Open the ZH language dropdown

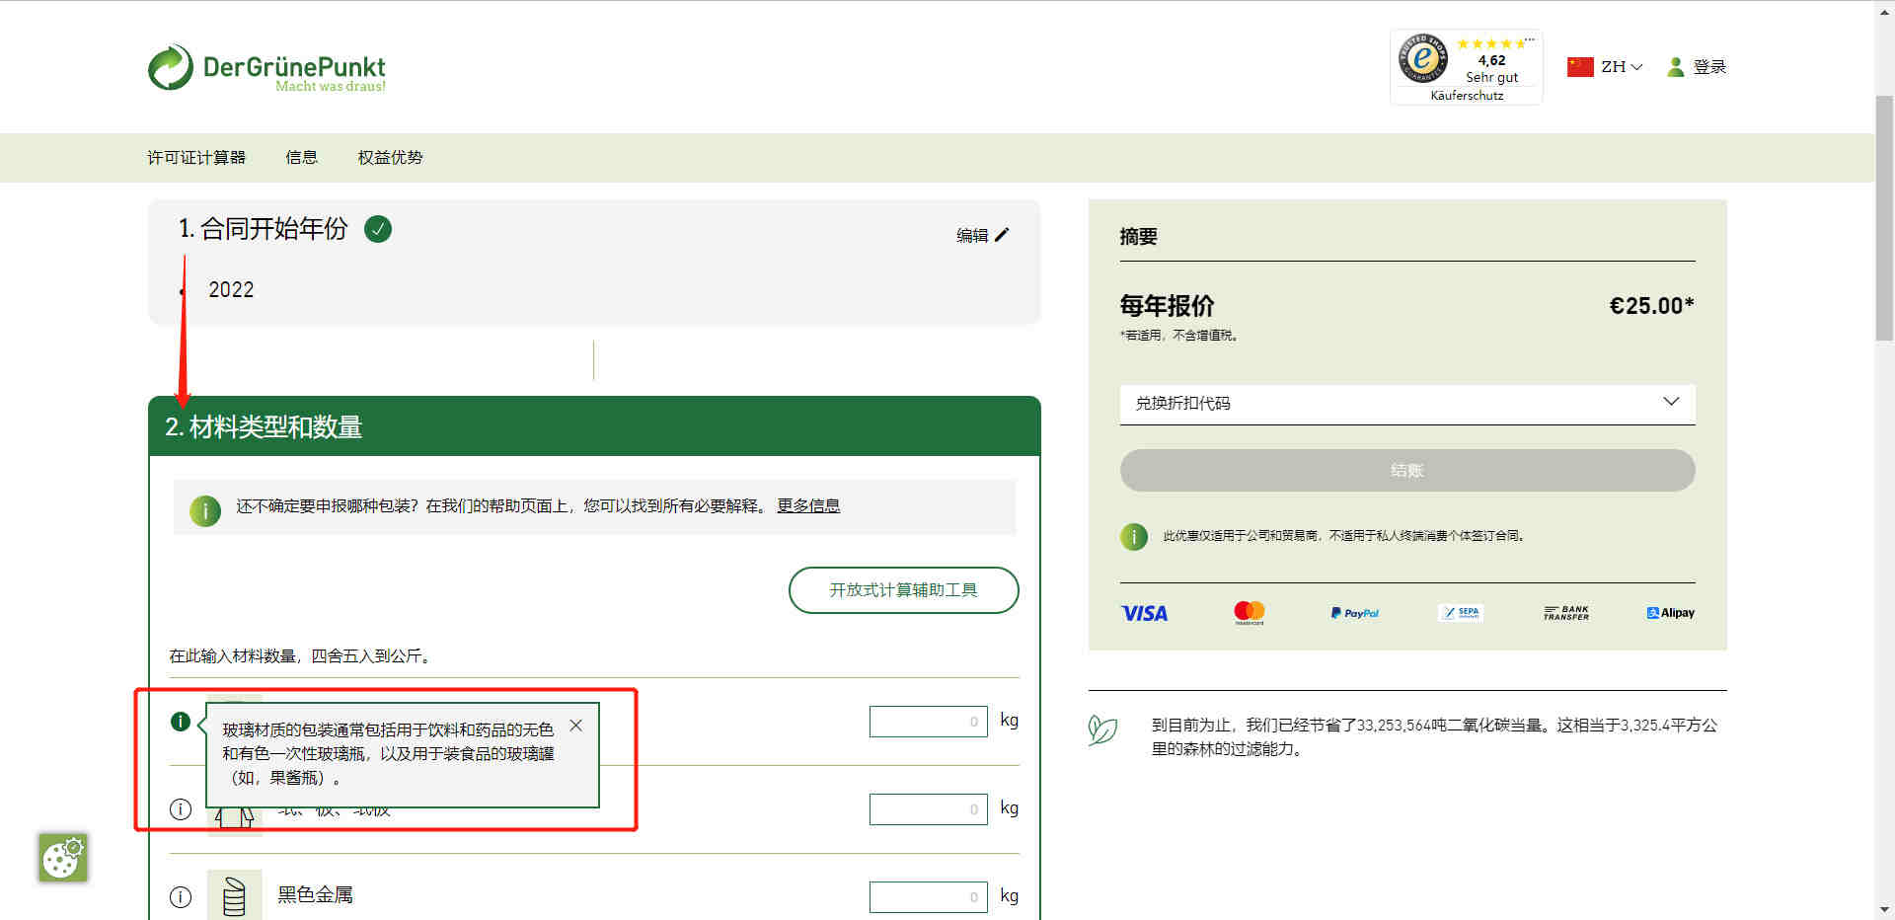point(1621,67)
